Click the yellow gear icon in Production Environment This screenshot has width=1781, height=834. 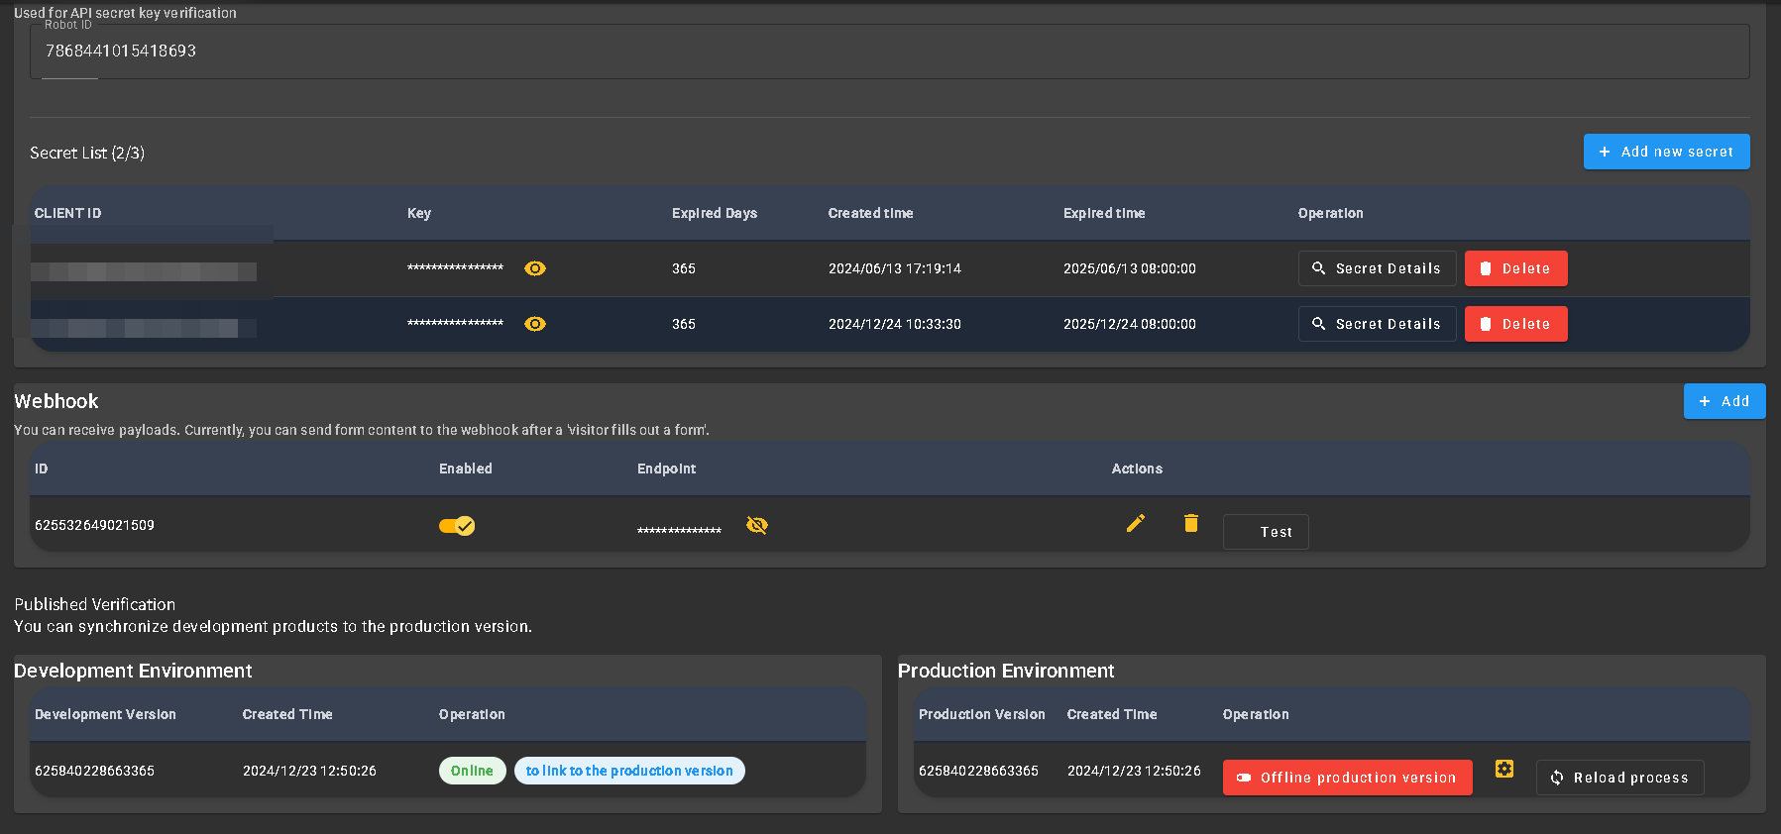point(1504,770)
